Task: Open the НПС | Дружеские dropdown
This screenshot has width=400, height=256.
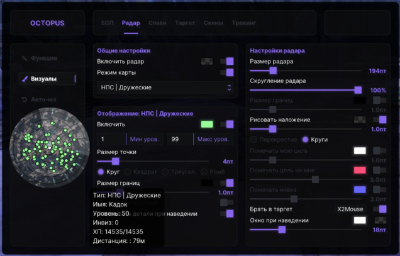Action: [165, 87]
